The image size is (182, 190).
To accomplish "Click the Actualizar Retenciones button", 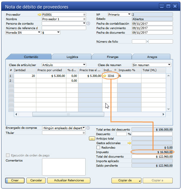I will 69,180.
